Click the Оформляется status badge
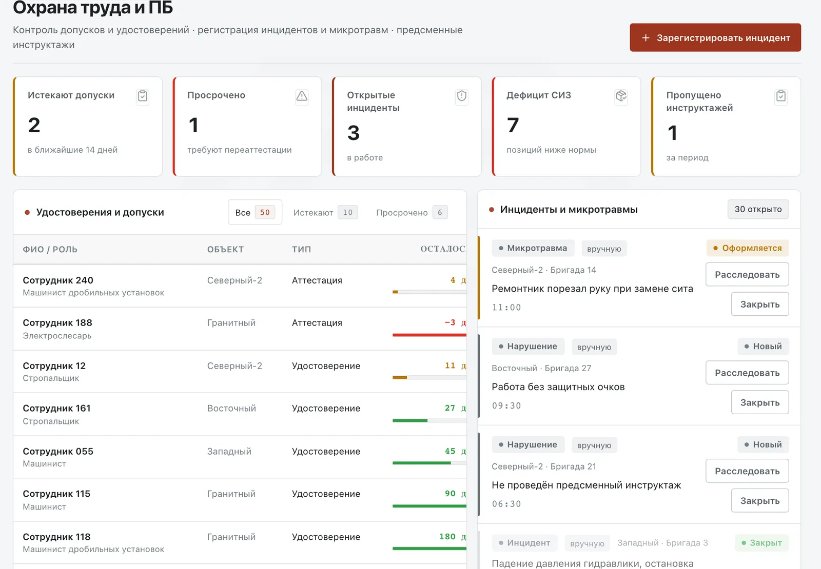The image size is (821, 569). (x=748, y=248)
